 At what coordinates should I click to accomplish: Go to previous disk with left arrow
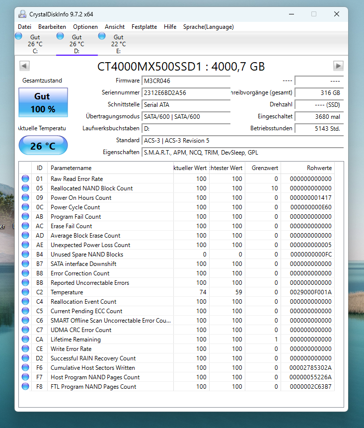[x=24, y=66]
